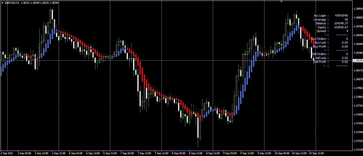Click the Buy Orders label
Screen dimensions: 363x156
(x=319, y=39)
